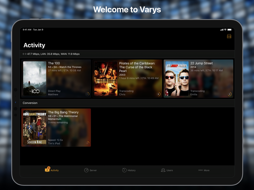Click '1 hour 8 mins left' ETA text
Screen dimensions: 254x190
tap(139, 78)
